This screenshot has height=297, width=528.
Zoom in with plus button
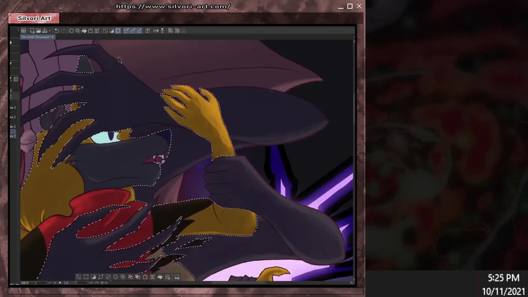click(55, 283)
